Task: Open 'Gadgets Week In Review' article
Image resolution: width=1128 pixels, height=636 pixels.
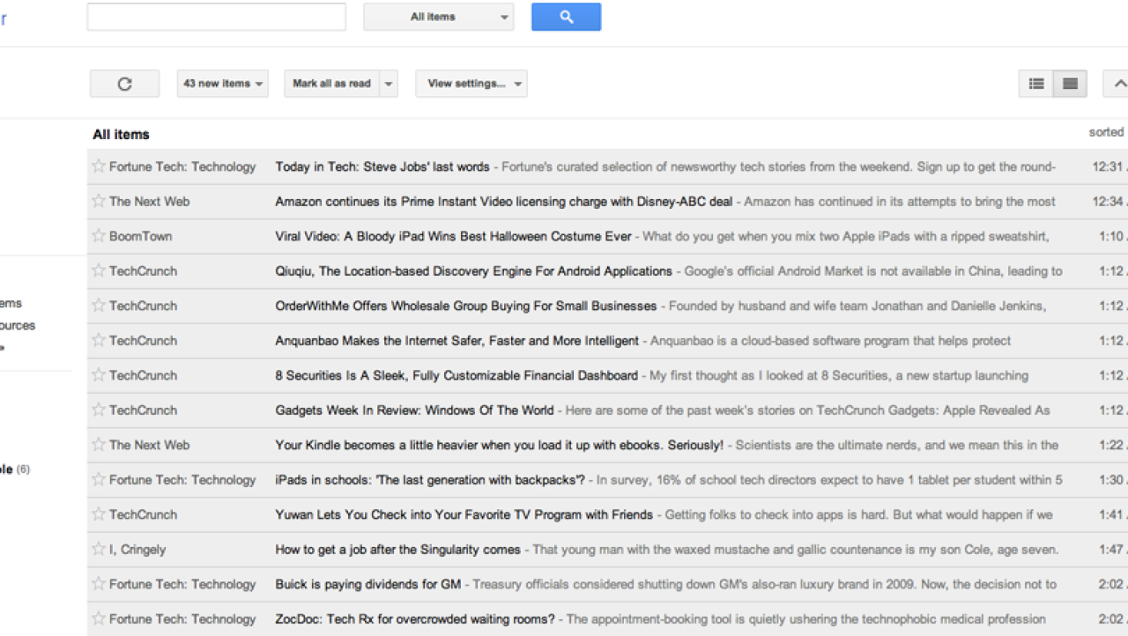Action: pyautogui.click(x=414, y=410)
